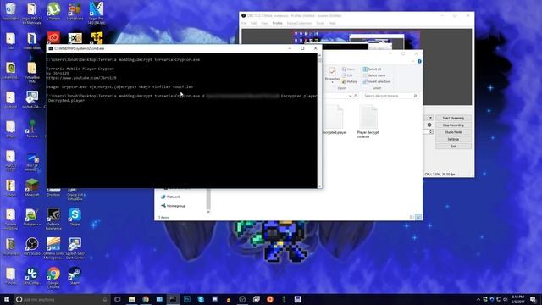Open the Notepad++ desktop shortcut
The width and height of the screenshot is (542, 305).
pos(32,217)
